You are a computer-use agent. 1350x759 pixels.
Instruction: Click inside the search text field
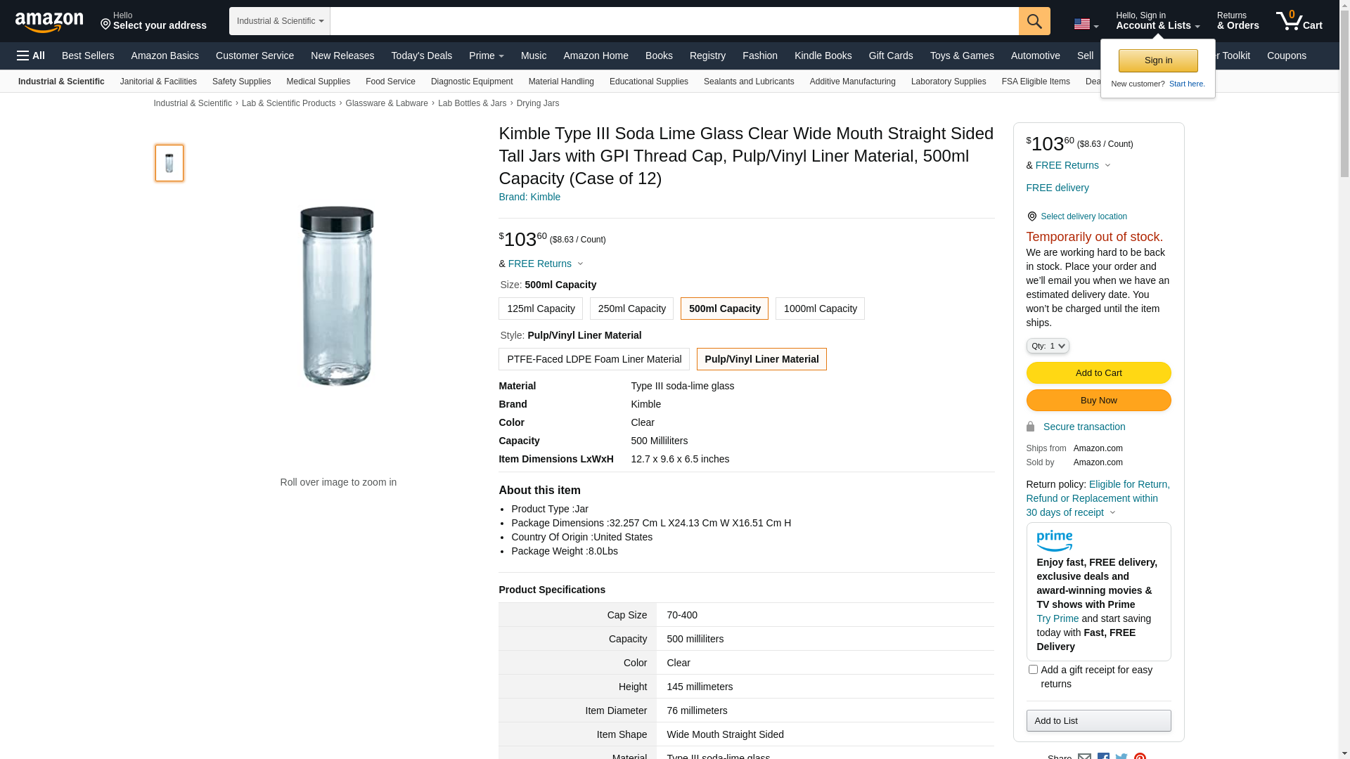(x=674, y=21)
